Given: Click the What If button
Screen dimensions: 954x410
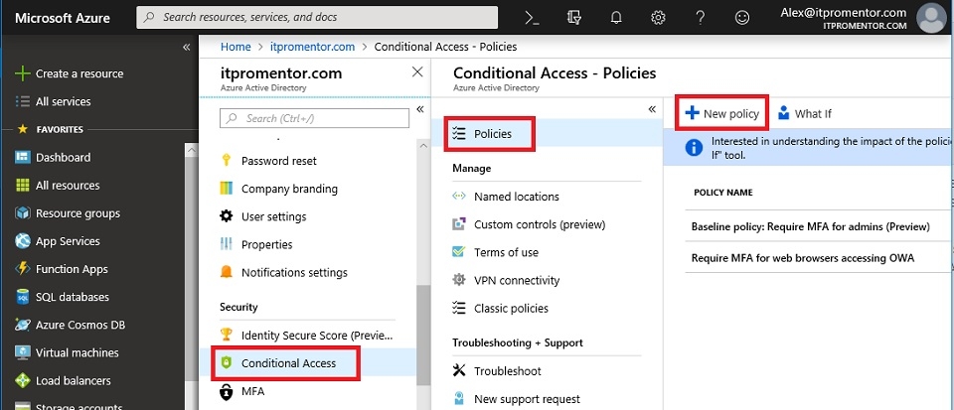Looking at the screenshot, I should (804, 113).
